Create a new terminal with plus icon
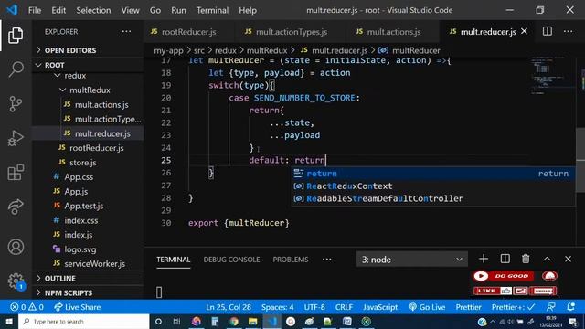 (x=484, y=259)
